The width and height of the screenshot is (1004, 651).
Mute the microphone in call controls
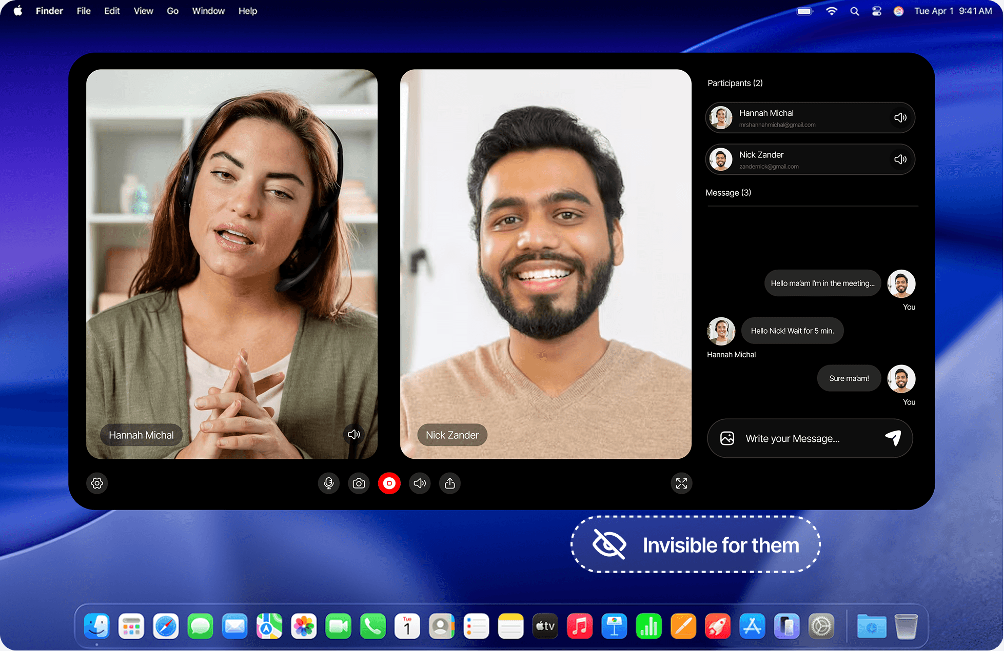tap(329, 483)
